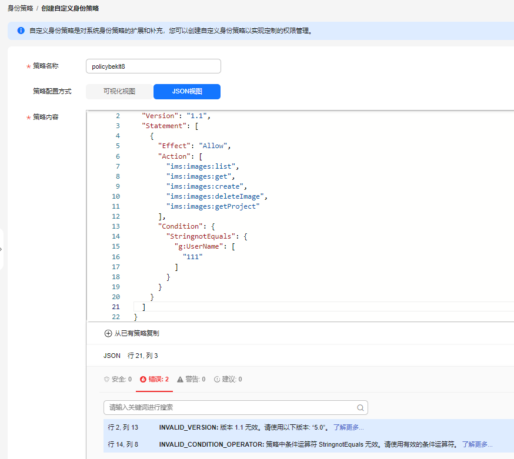Open 了解更多 link for INVALID_CONDITION_OPERATOR error

(477, 444)
